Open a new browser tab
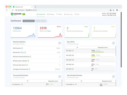The height and width of the screenshot is (95, 127). [35, 7]
